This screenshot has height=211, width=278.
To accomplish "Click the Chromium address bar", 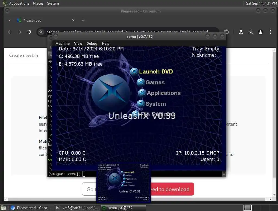I will (127, 32).
